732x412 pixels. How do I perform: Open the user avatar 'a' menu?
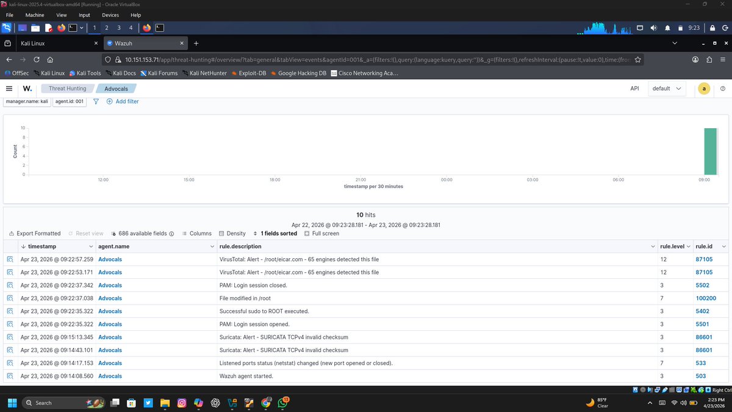(x=704, y=89)
